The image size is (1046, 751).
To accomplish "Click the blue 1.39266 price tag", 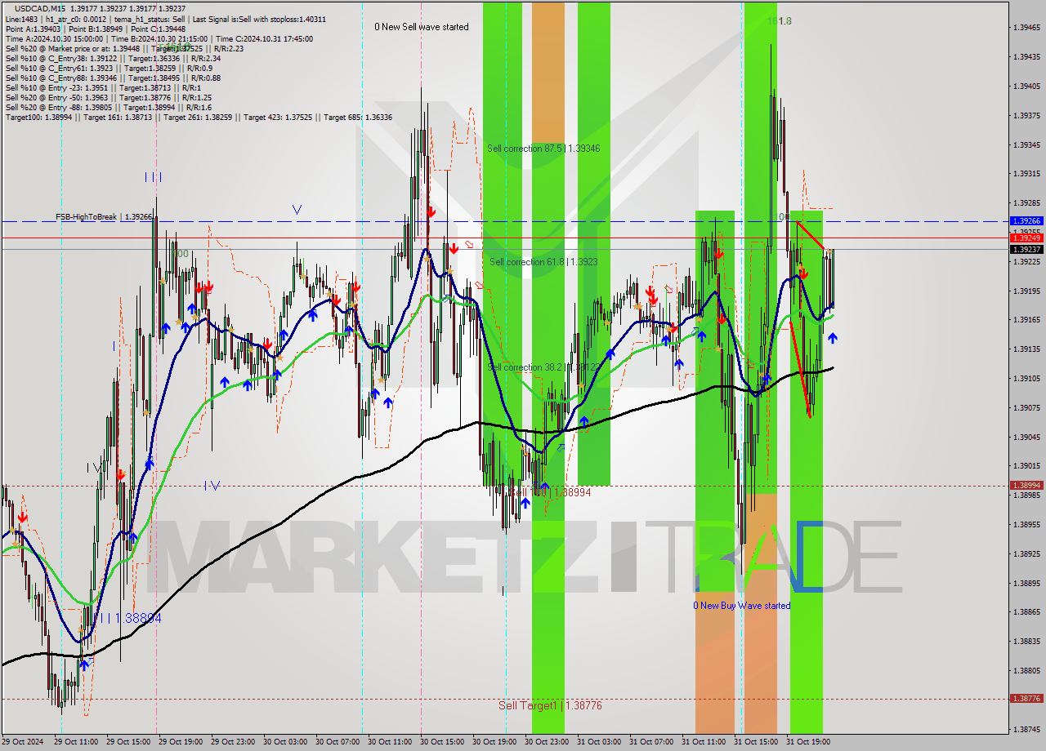I will (1026, 221).
